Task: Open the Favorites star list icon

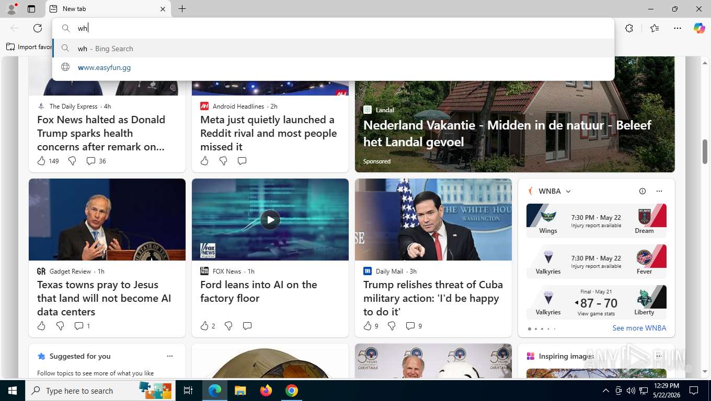Action: point(655,28)
